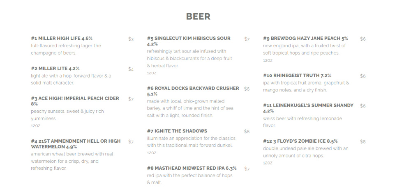
Task: Select #1 Miller High Life 4.6% title
Action: [x=62, y=39]
